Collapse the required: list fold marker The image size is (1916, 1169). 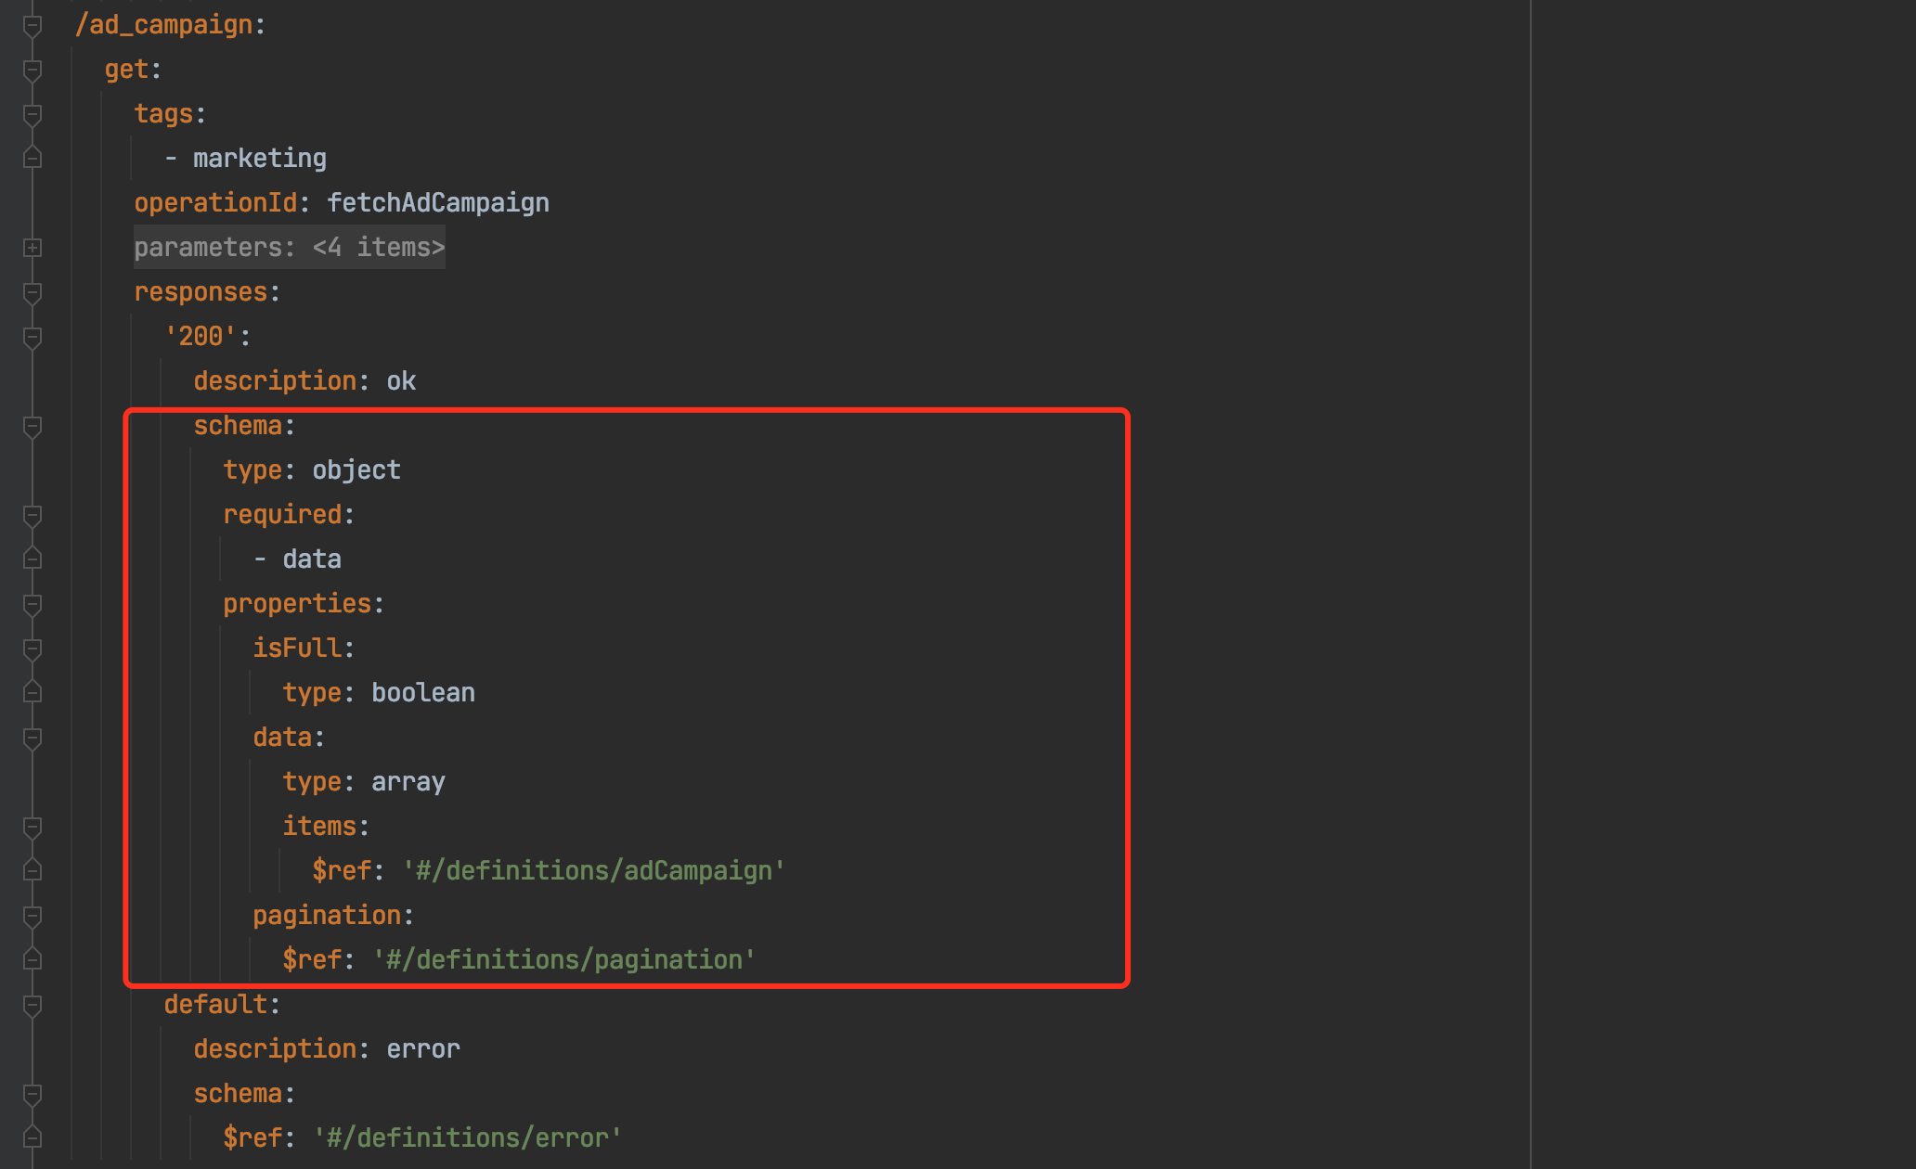[32, 515]
